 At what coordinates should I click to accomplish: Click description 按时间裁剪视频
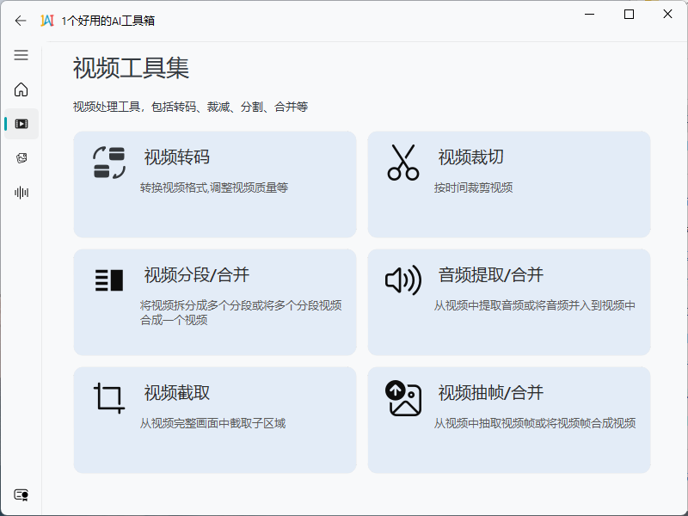[474, 187]
